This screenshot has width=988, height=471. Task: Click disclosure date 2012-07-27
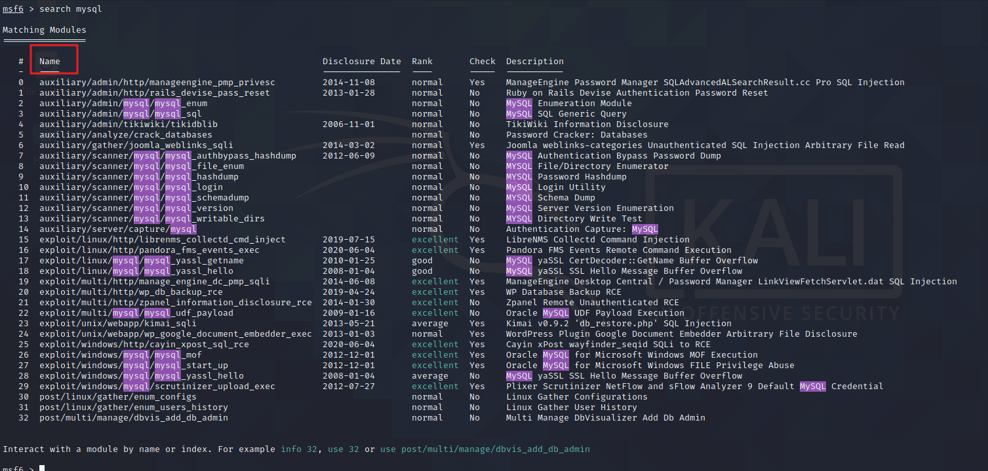tap(349, 386)
